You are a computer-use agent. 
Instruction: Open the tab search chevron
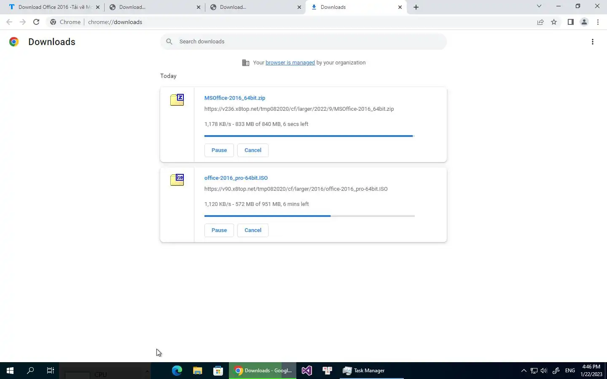(x=539, y=6)
